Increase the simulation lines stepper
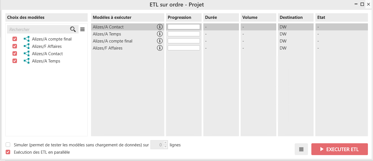Image resolution: width=373 pixels, height=161 pixels. tap(165, 143)
